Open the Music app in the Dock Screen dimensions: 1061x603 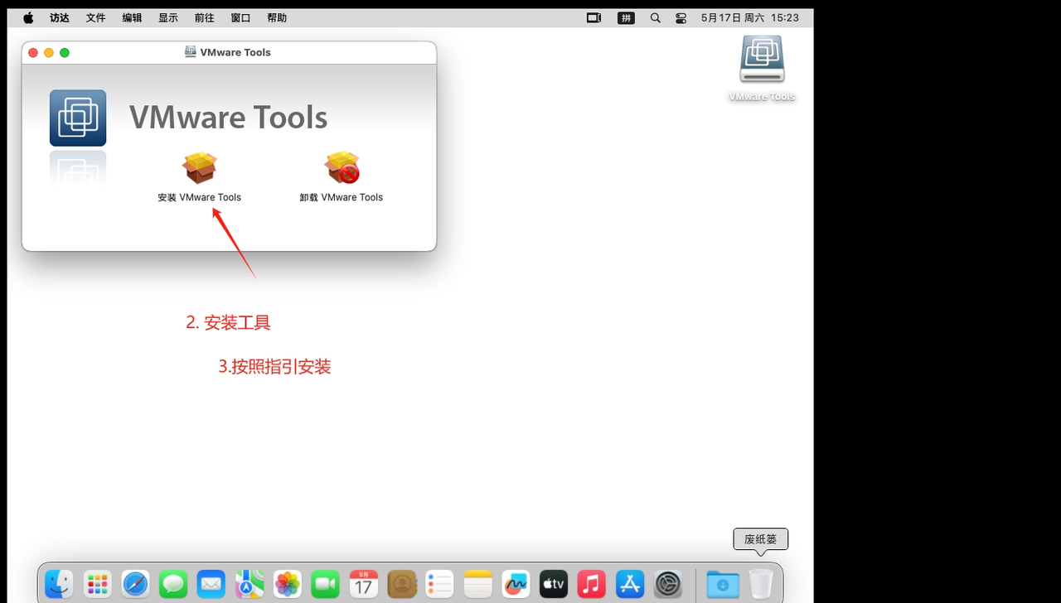pyautogui.click(x=591, y=584)
